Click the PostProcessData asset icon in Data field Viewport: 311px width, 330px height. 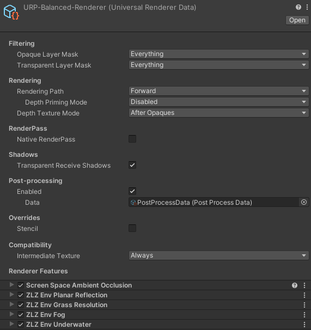(133, 203)
